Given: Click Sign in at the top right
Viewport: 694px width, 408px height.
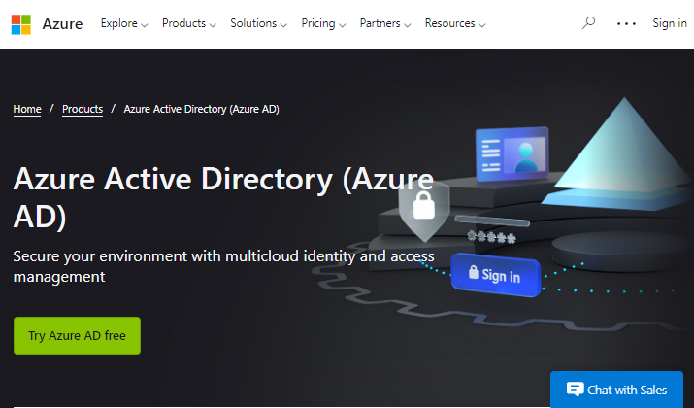Looking at the screenshot, I should 670,23.
